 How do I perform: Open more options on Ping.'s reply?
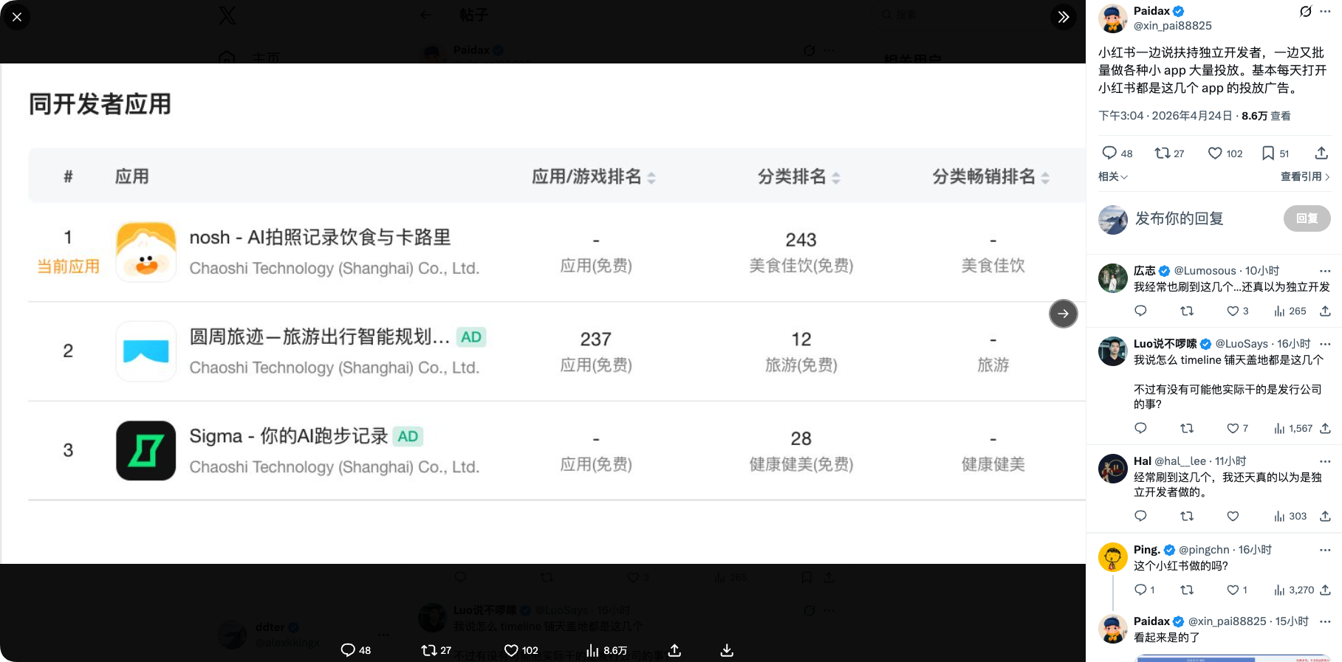click(1325, 550)
